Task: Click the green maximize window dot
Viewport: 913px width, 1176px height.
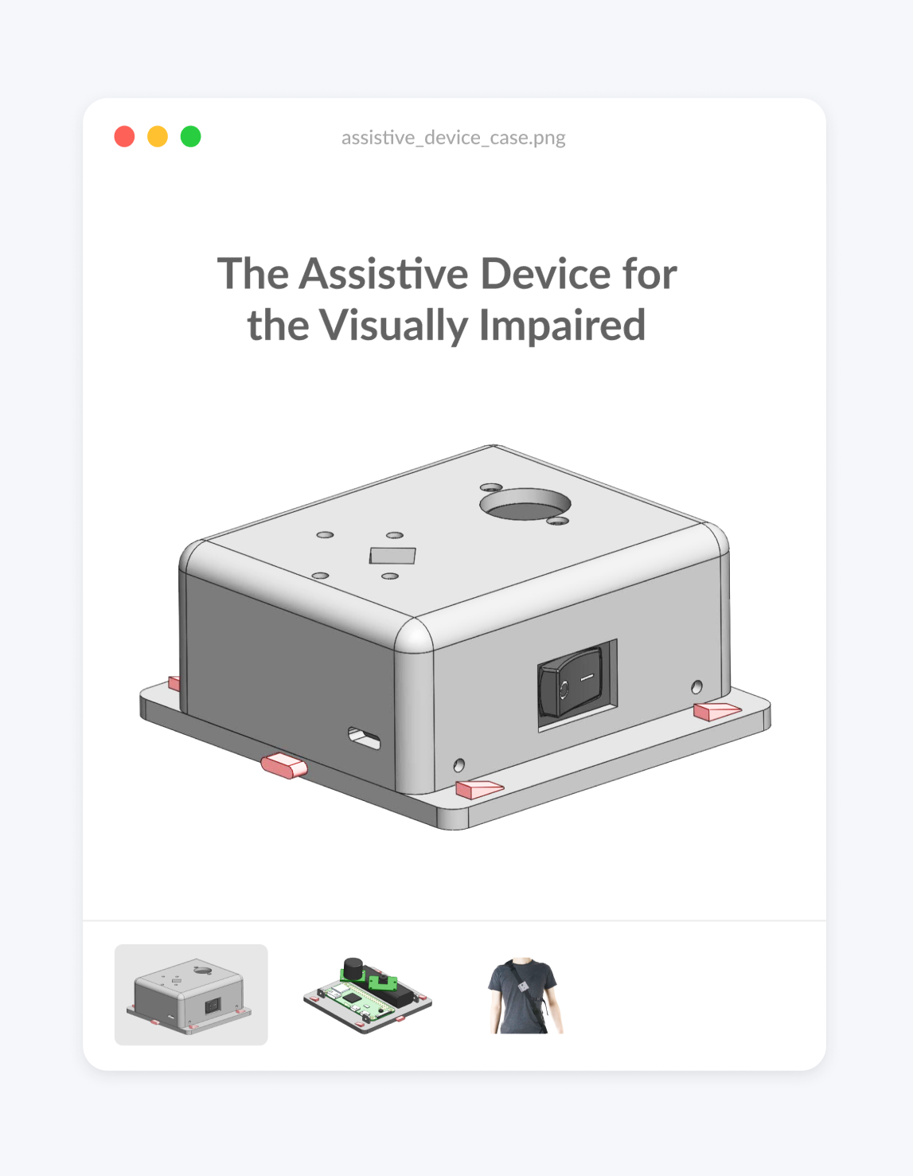Action: coord(191,137)
